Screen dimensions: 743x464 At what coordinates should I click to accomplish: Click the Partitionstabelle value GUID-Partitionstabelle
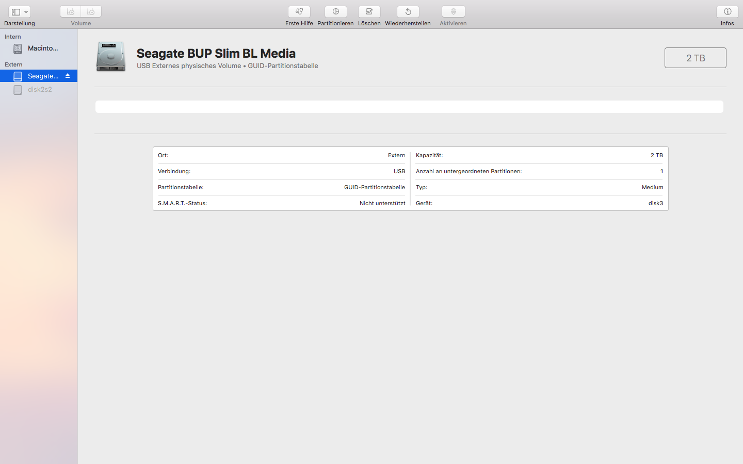375,187
